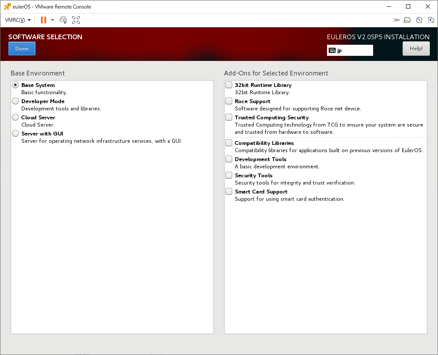Click the double-chevron show devices icon

coord(396,20)
